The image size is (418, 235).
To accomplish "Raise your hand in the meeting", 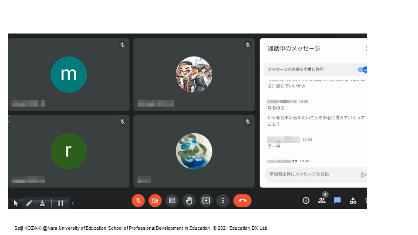I will (x=189, y=201).
